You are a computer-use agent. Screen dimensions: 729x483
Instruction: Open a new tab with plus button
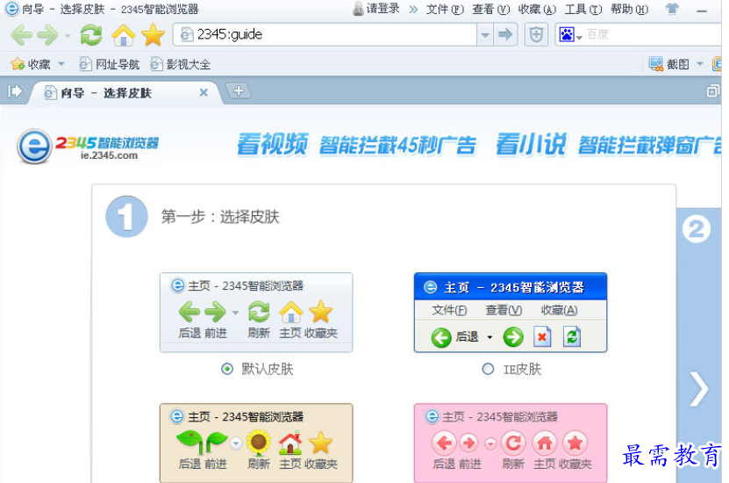(x=239, y=90)
